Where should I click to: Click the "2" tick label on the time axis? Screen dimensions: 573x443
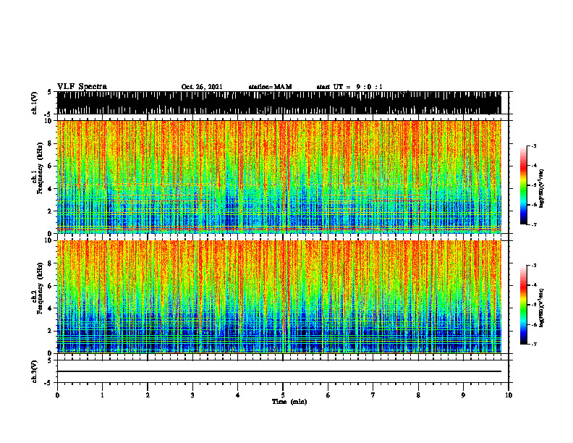coord(148,395)
